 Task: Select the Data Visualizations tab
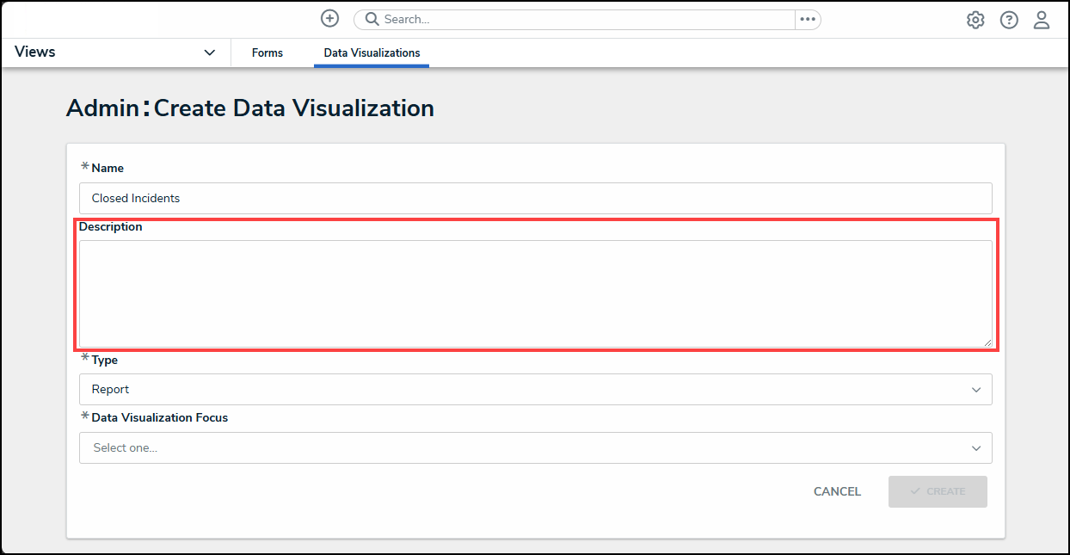point(372,53)
